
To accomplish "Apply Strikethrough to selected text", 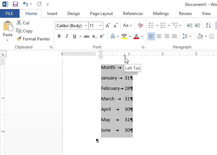I will pos(87,37).
